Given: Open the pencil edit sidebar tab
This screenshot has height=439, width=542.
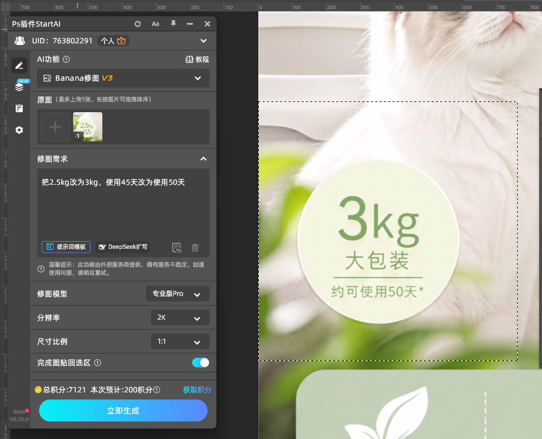Looking at the screenshot, I should [19, 66].
